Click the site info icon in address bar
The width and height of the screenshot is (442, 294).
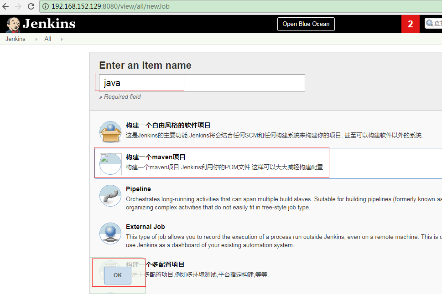pos(45,6)
